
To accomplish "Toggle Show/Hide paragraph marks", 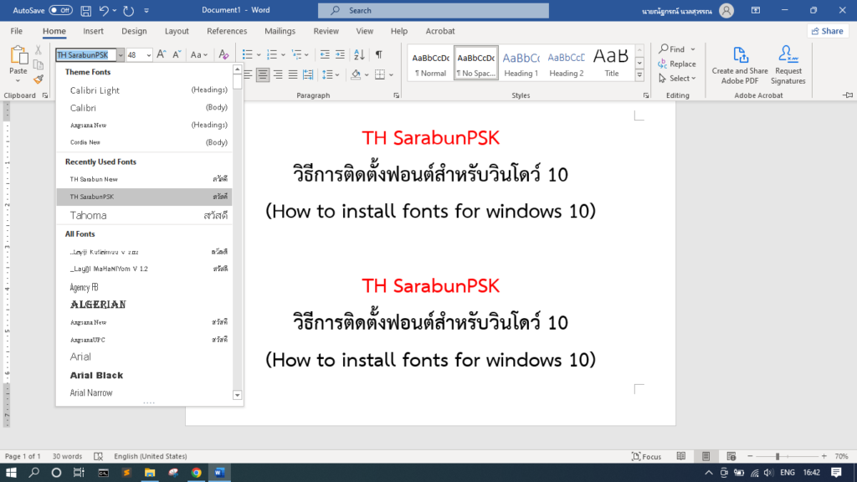I will coord(379,54).
